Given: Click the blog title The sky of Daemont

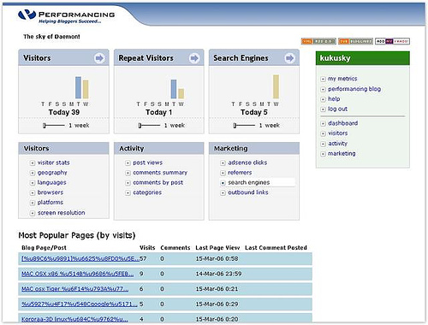Looking at the screenshot, I should click(51, 37).
